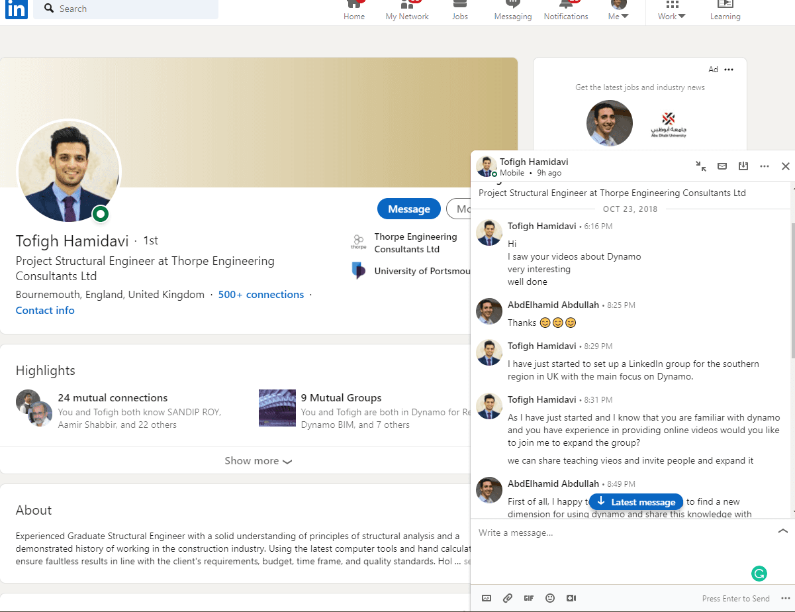The height and width of the screenshot is (612, 795).
Task: Open the 24 mutual connections highlight
Action: [x=113, y=398]
